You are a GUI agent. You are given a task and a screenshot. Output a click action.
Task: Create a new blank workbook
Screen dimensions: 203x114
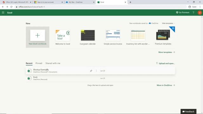point(37,37)
